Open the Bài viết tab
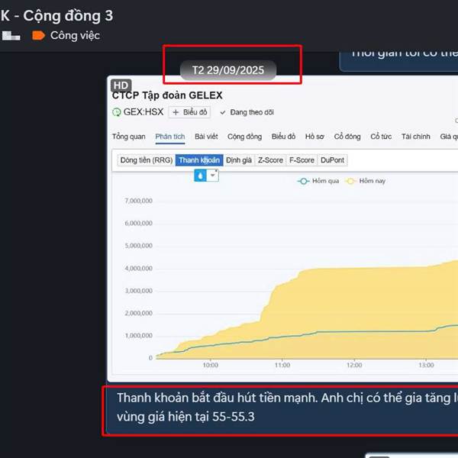Screen dimensions: 458x458 point(206,137)
